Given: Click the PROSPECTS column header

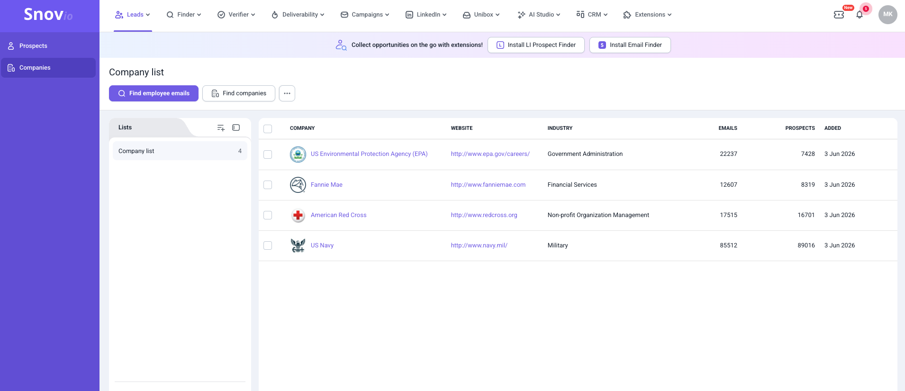Looking at the screenshot, I should (800, 128).
